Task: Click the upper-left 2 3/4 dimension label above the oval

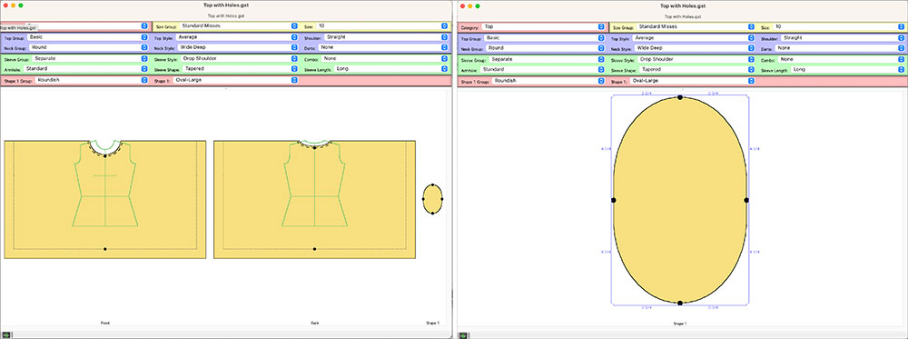Action: coord(646,93)
